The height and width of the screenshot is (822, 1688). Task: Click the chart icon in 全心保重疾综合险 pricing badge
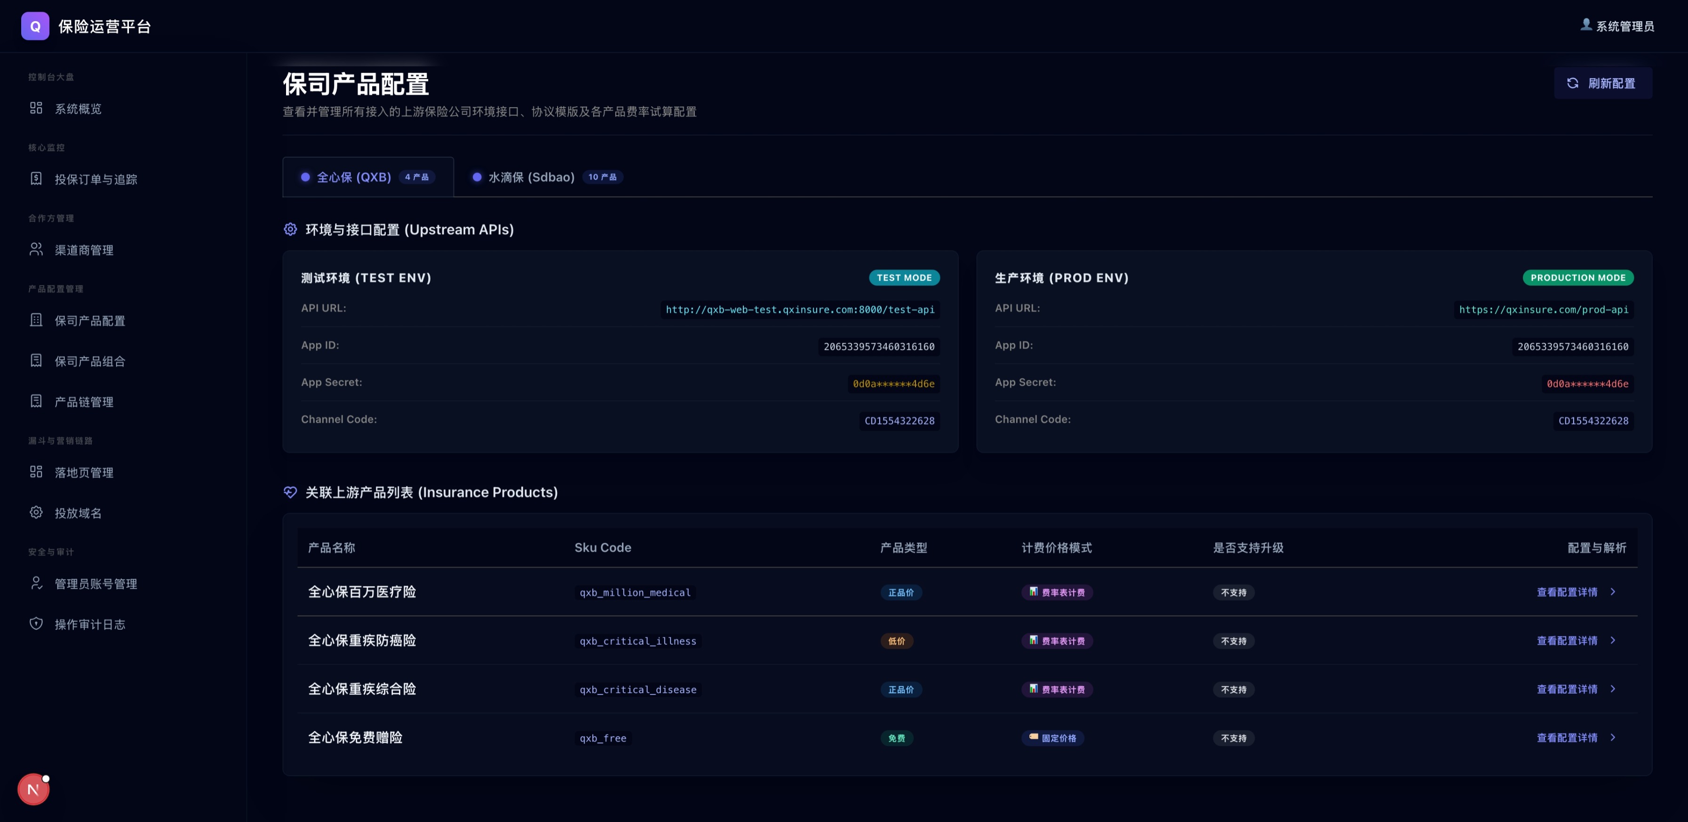point(1034,688)
